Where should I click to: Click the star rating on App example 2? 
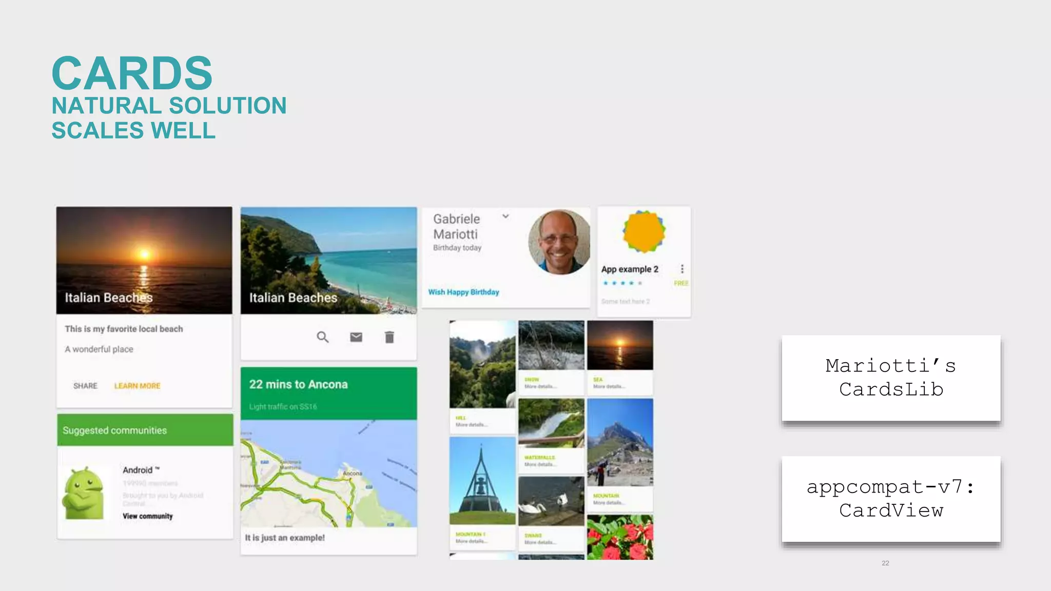click(622, 283)
